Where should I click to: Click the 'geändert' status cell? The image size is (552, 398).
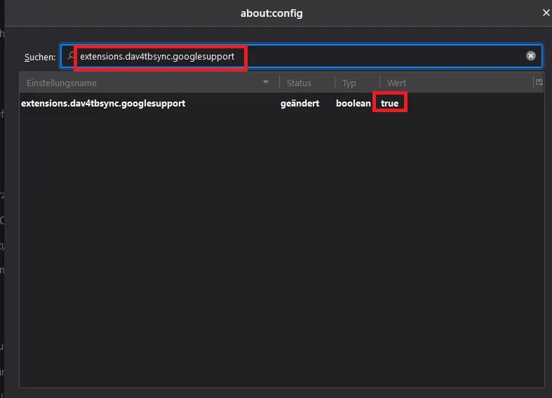(x=299, y=104)
